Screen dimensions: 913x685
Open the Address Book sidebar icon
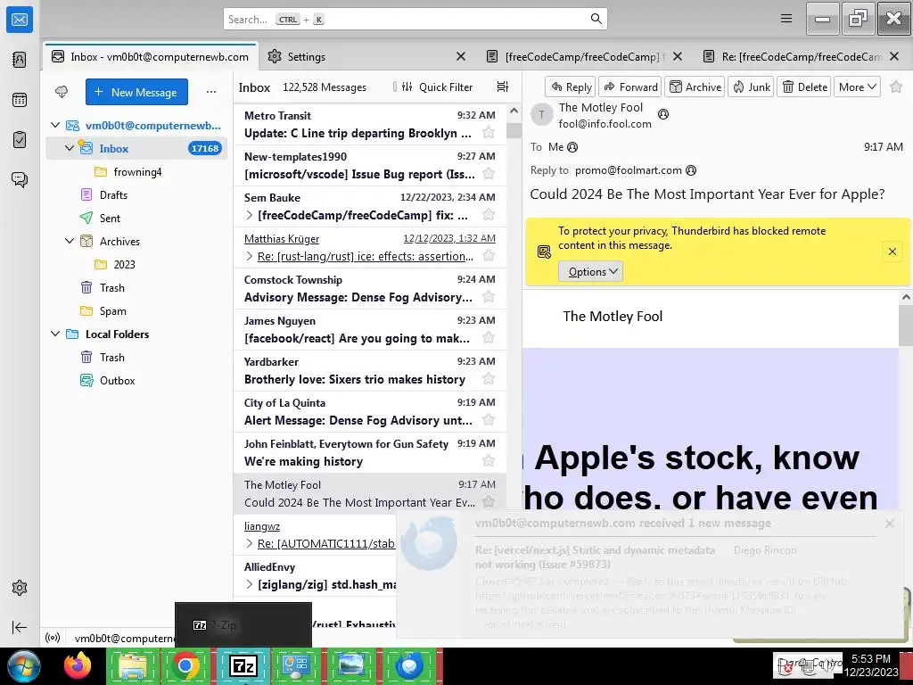click(x=20, y=60)
